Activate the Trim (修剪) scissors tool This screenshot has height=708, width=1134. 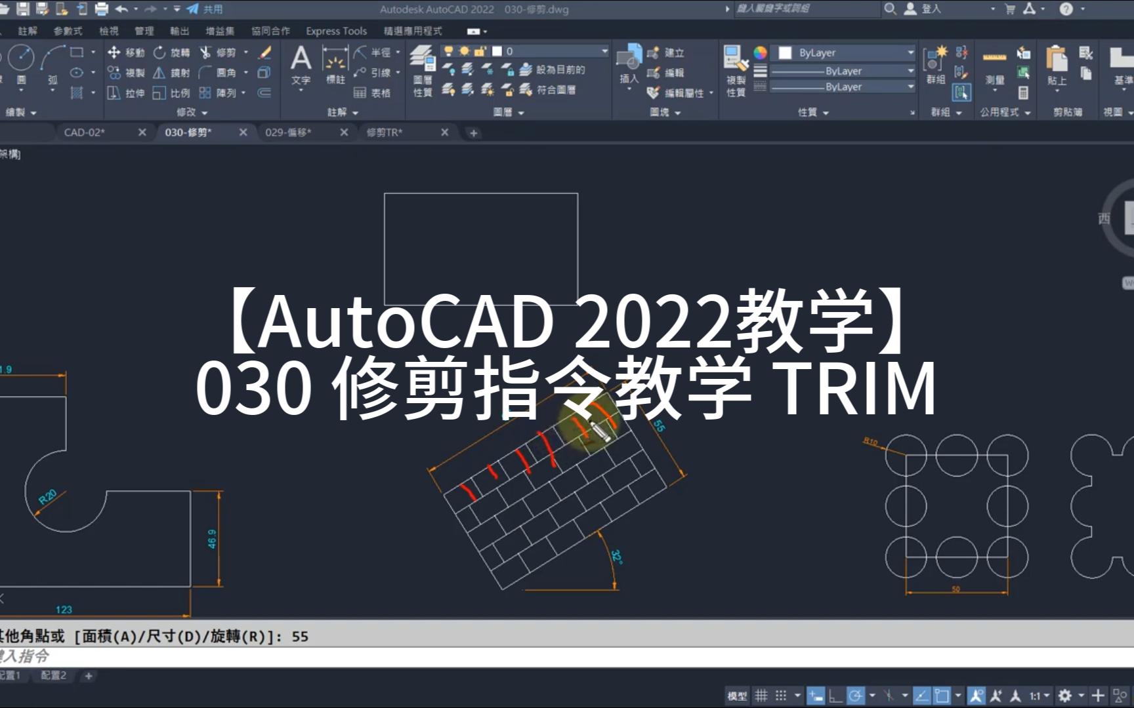pyautogui.click(x=218, y=52)
